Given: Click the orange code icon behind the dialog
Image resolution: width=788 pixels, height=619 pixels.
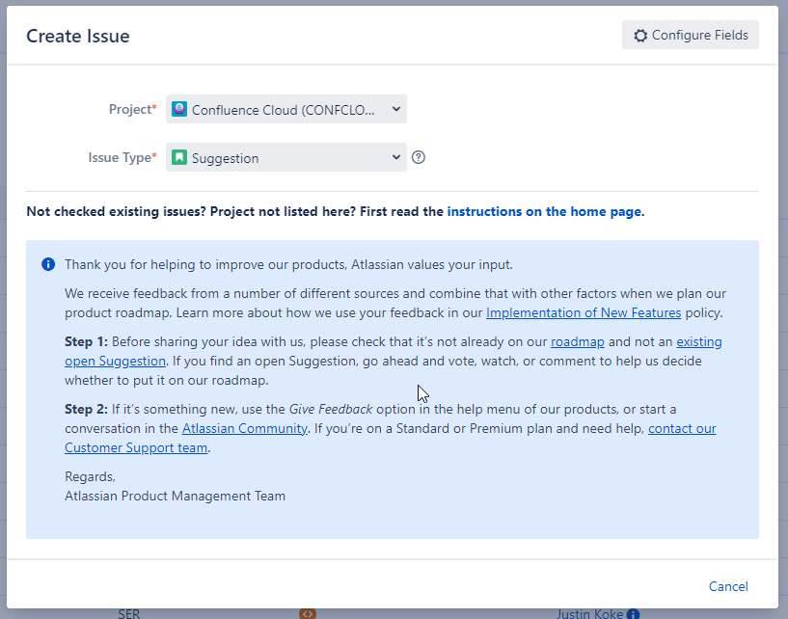Looking at the screenshot, I should coord(308,613).
